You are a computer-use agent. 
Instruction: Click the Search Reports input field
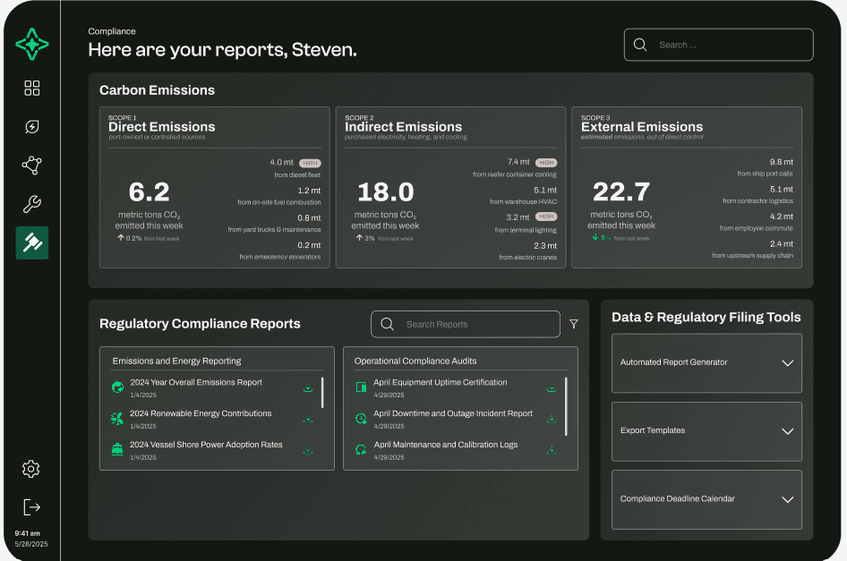point(466,324)
